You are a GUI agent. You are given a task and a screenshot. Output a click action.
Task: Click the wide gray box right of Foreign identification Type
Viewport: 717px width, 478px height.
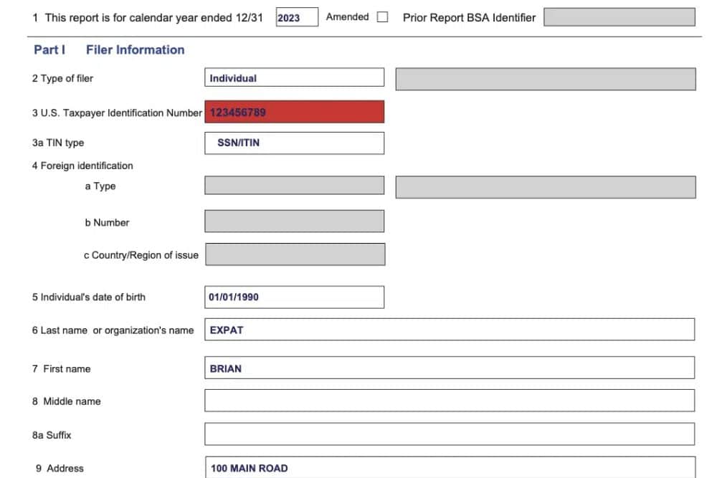coord(545,186)
